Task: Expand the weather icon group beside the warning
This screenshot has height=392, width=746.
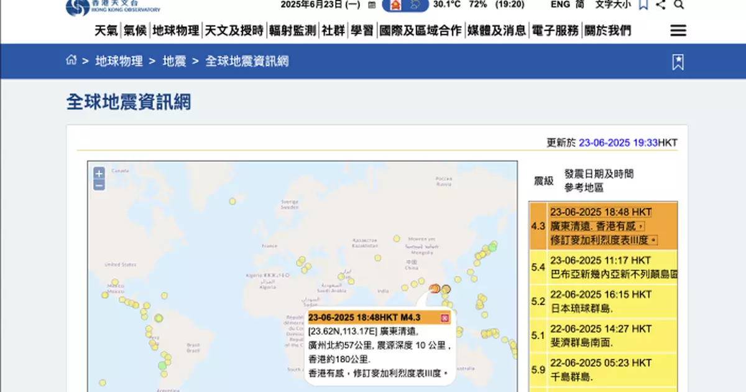Action: click(415, 5)
